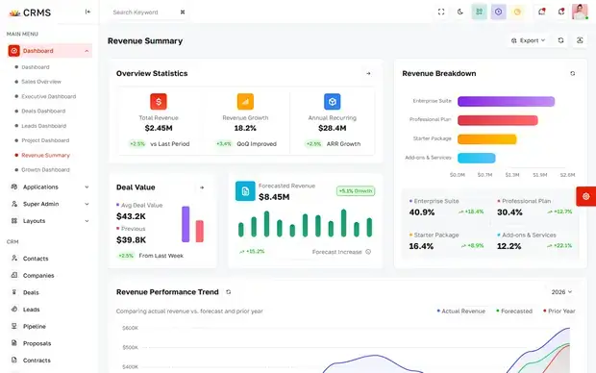Open the first notification bell icon
The image size is (596, 373).
[541, 12]
